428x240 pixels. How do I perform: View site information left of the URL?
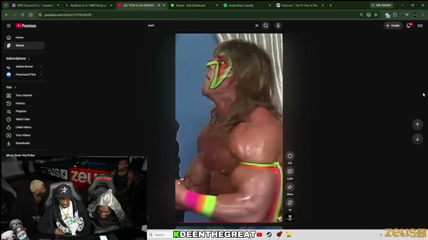pos(40,15)
